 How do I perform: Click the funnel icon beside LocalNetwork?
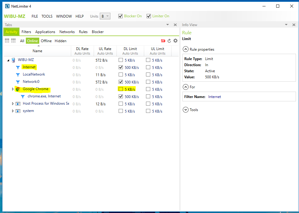coord(18,75)
